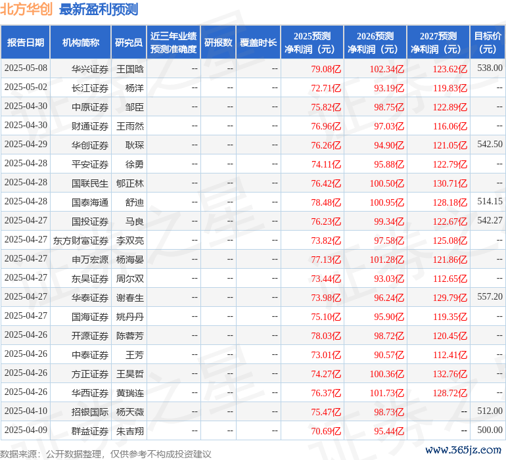Click the 北方华创 title text

coord(26,9)
